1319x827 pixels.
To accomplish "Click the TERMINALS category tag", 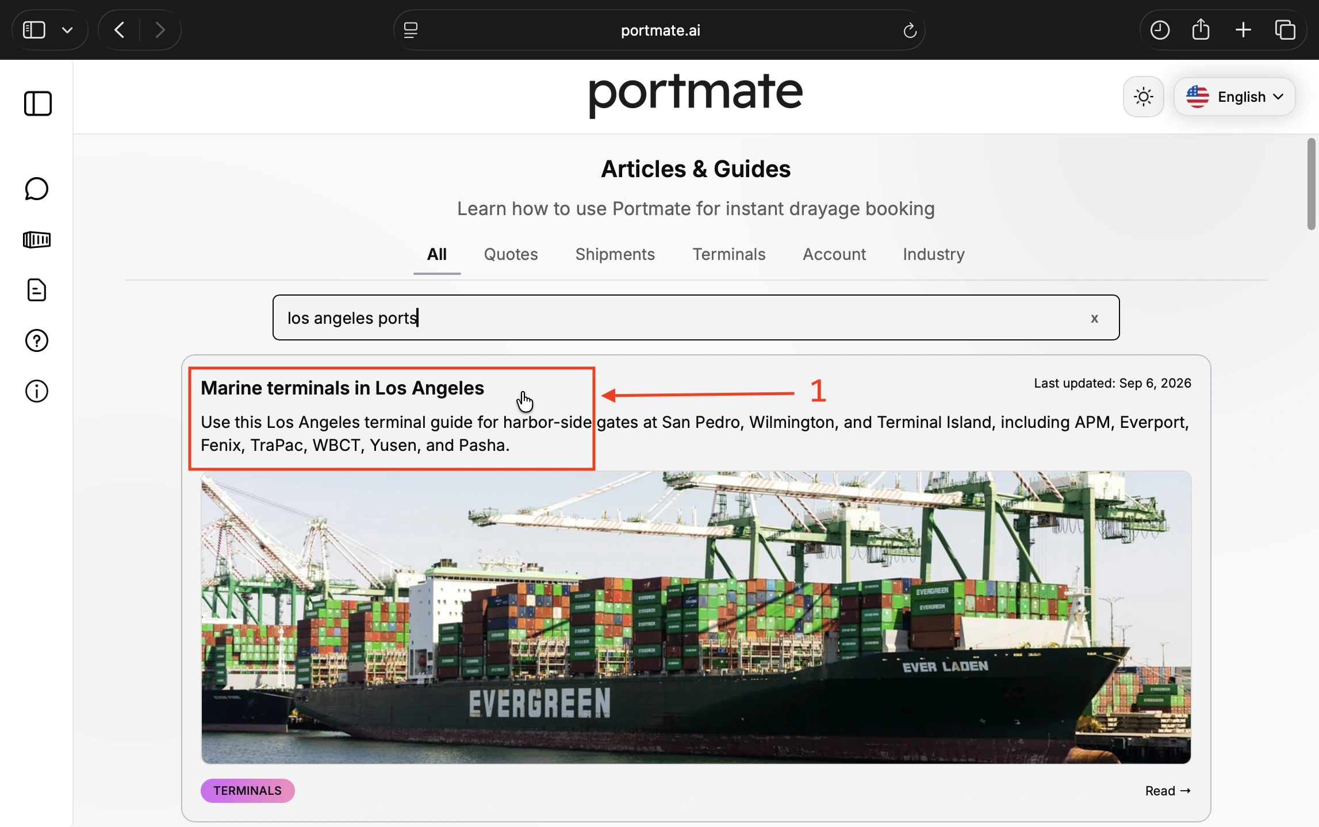I will click(248, 791).
